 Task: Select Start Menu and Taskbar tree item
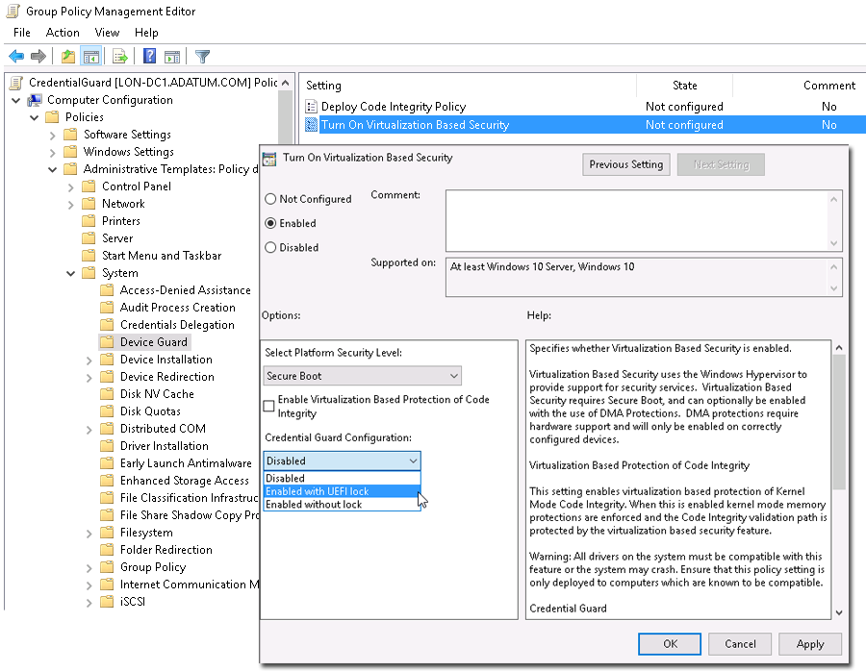[162, 256]
